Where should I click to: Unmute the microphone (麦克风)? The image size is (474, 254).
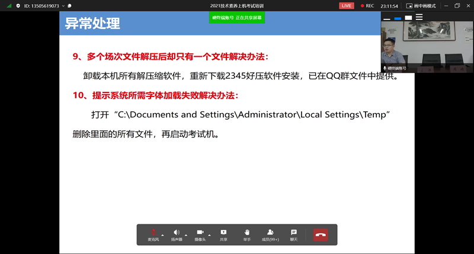coord(153,234)
